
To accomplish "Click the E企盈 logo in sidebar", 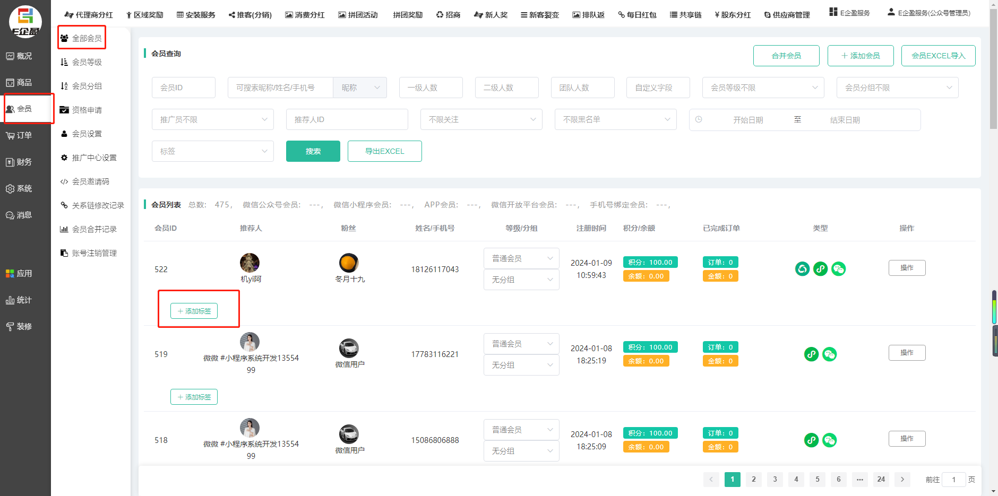I will pos(25,21).
